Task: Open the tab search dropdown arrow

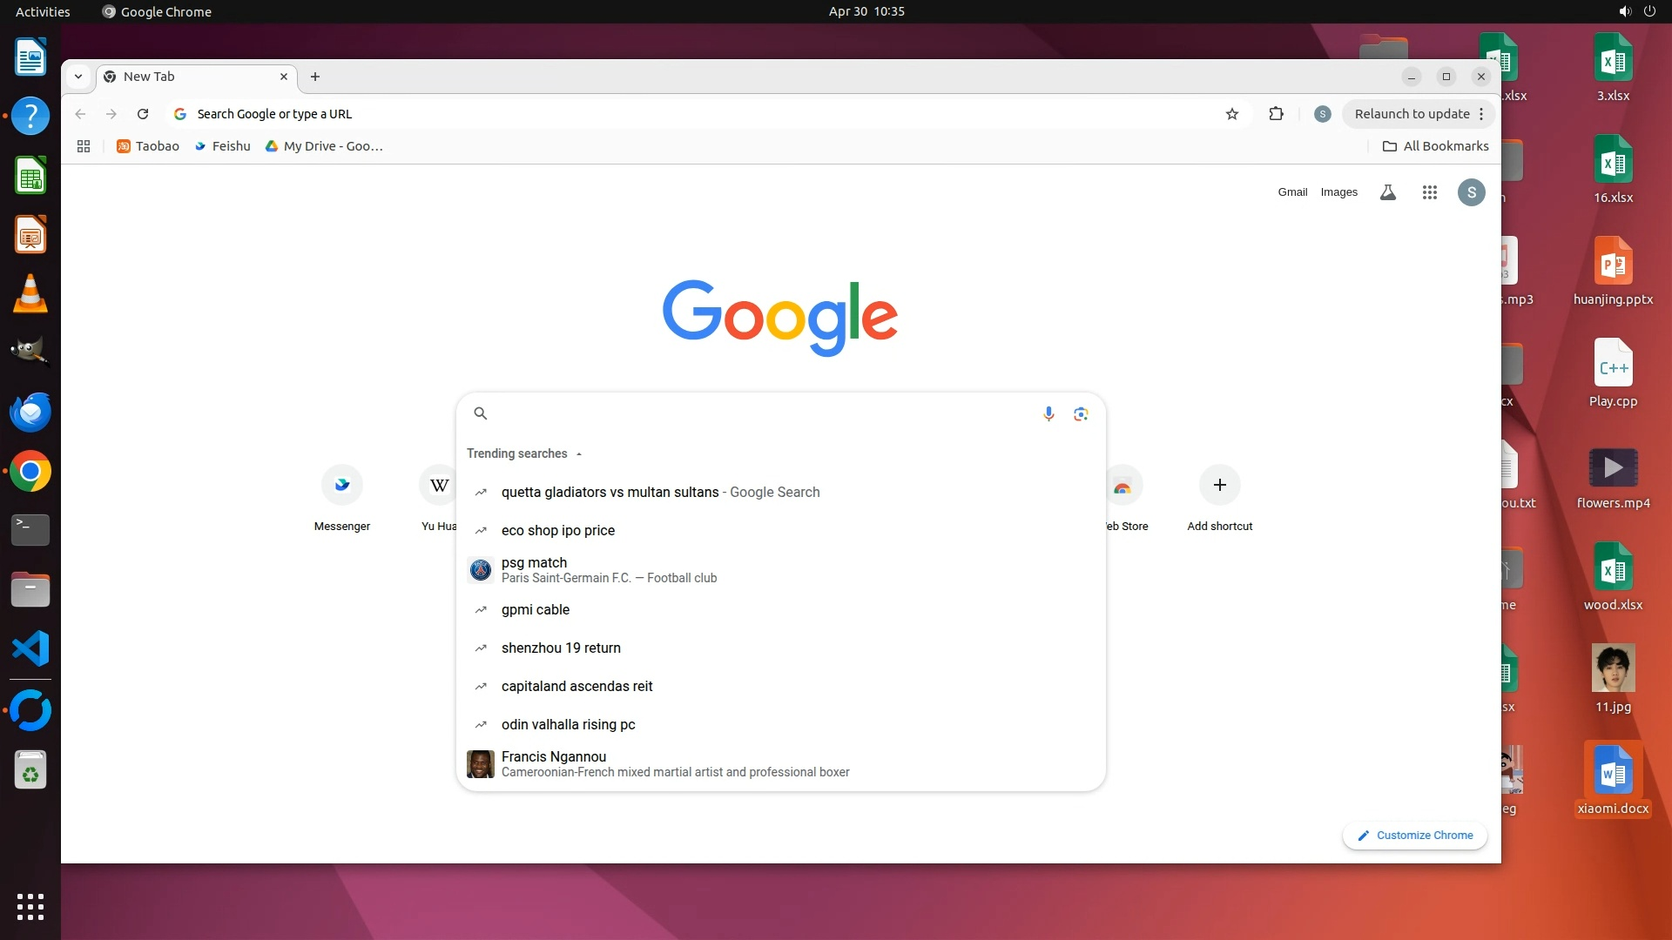Action: pos(78,77)
